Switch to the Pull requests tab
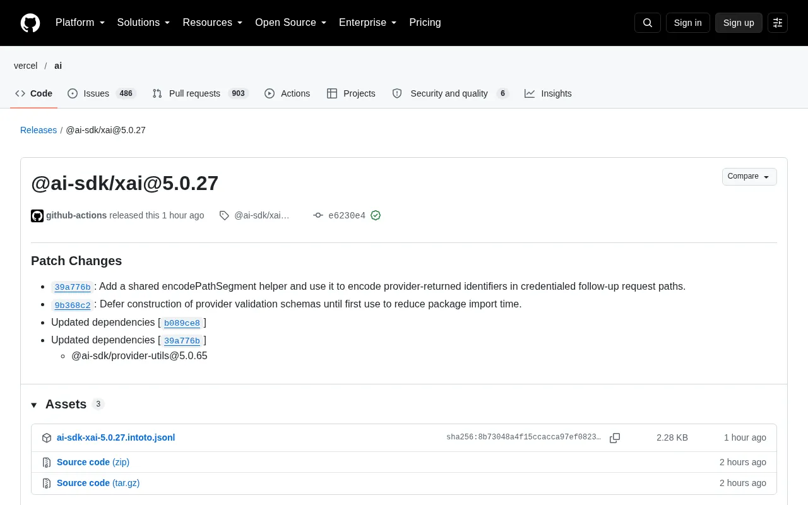Viewport: 808px width, 505px height. [200, 93]
